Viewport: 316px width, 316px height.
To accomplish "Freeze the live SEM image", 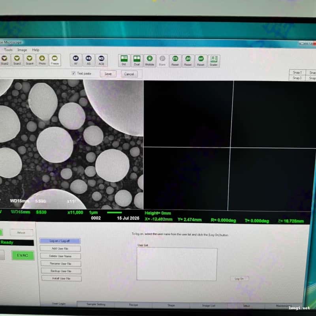I will pyautogui.click(x=55, y=59).
